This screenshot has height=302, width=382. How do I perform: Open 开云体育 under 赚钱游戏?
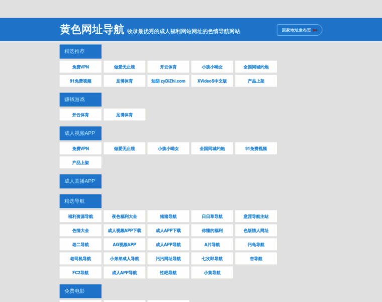pyautogui.click(x=80, y=115)
